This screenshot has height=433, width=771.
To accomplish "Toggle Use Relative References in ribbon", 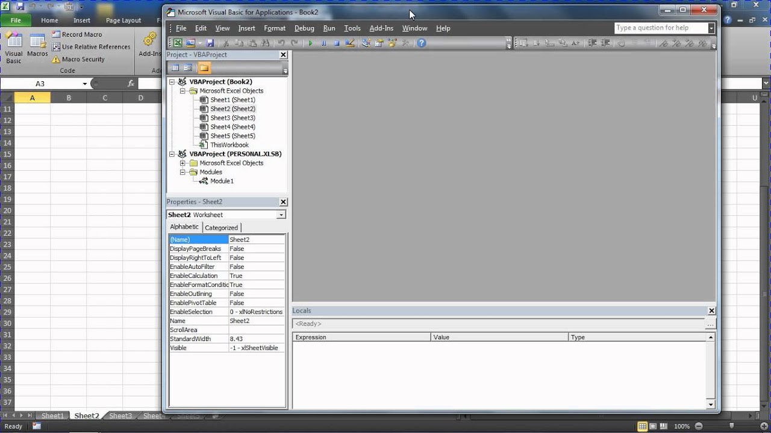I will click(91, 47).
